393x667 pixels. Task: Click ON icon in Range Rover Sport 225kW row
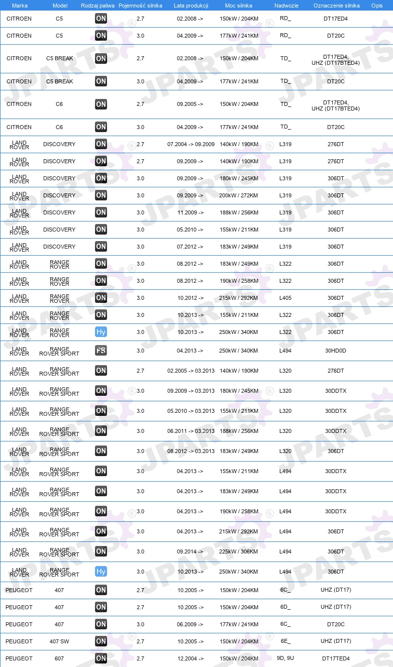coord(101,551)
